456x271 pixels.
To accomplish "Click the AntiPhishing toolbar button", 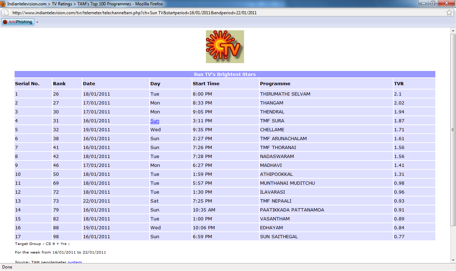I will point(18,22).
